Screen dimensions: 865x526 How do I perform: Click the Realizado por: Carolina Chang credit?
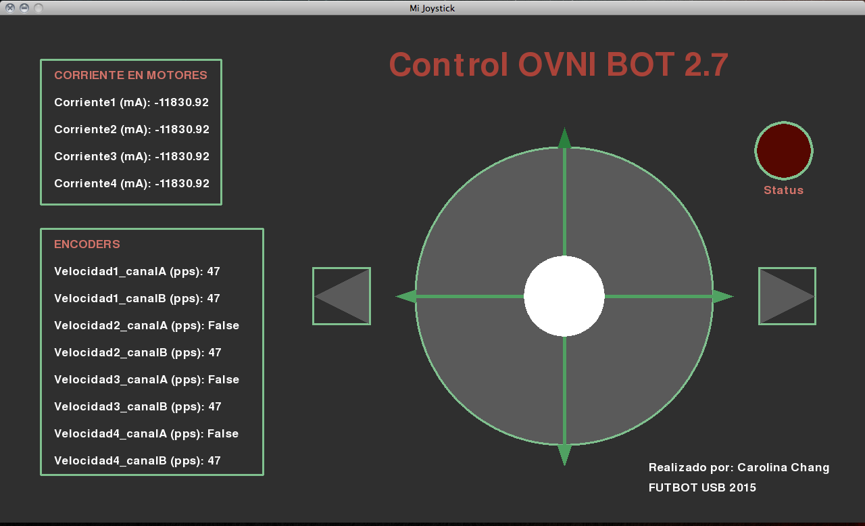point(739,468)
